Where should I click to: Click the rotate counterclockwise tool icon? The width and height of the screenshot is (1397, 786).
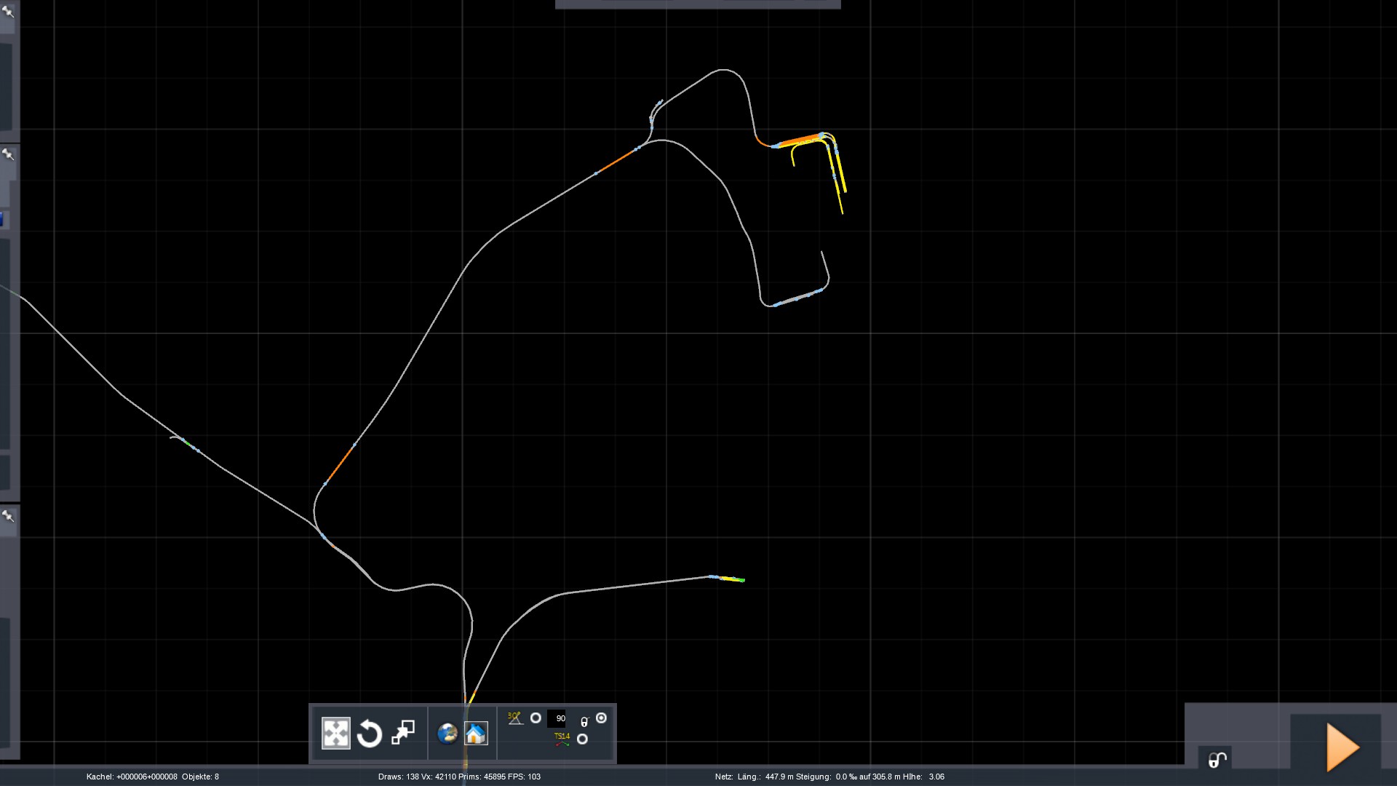point(370,734)
